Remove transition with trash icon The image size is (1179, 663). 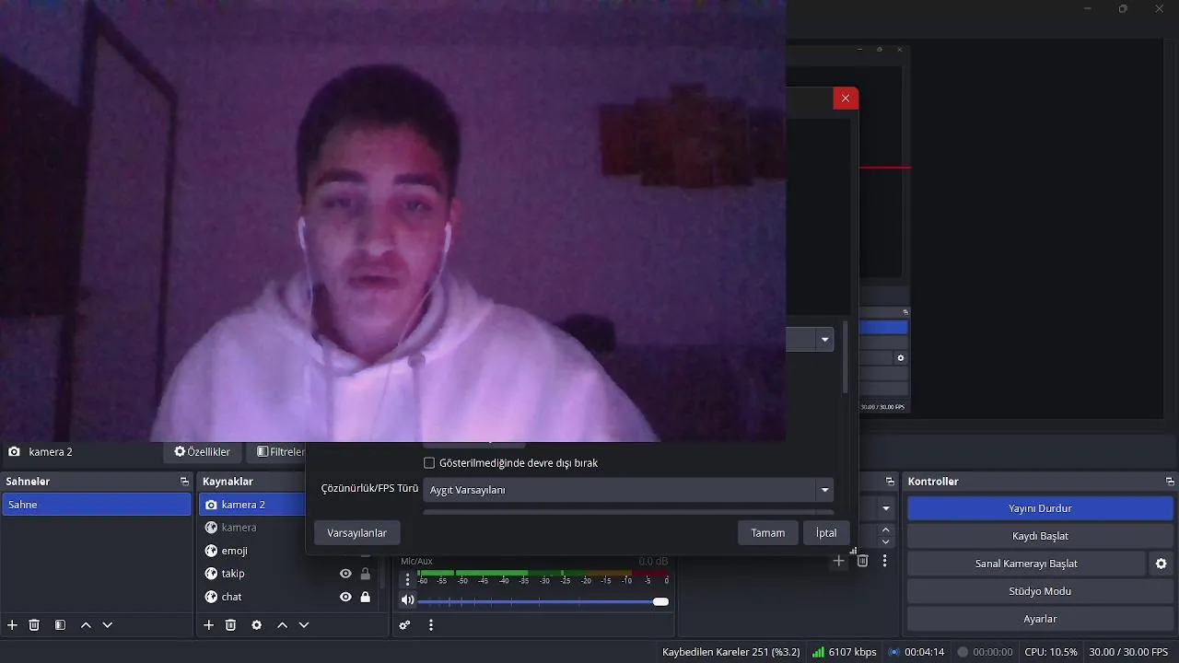click(x=863, y=560)
